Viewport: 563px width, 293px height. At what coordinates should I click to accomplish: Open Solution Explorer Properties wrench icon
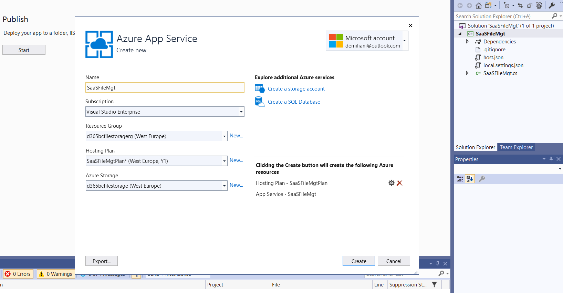(x=552, y=6)
